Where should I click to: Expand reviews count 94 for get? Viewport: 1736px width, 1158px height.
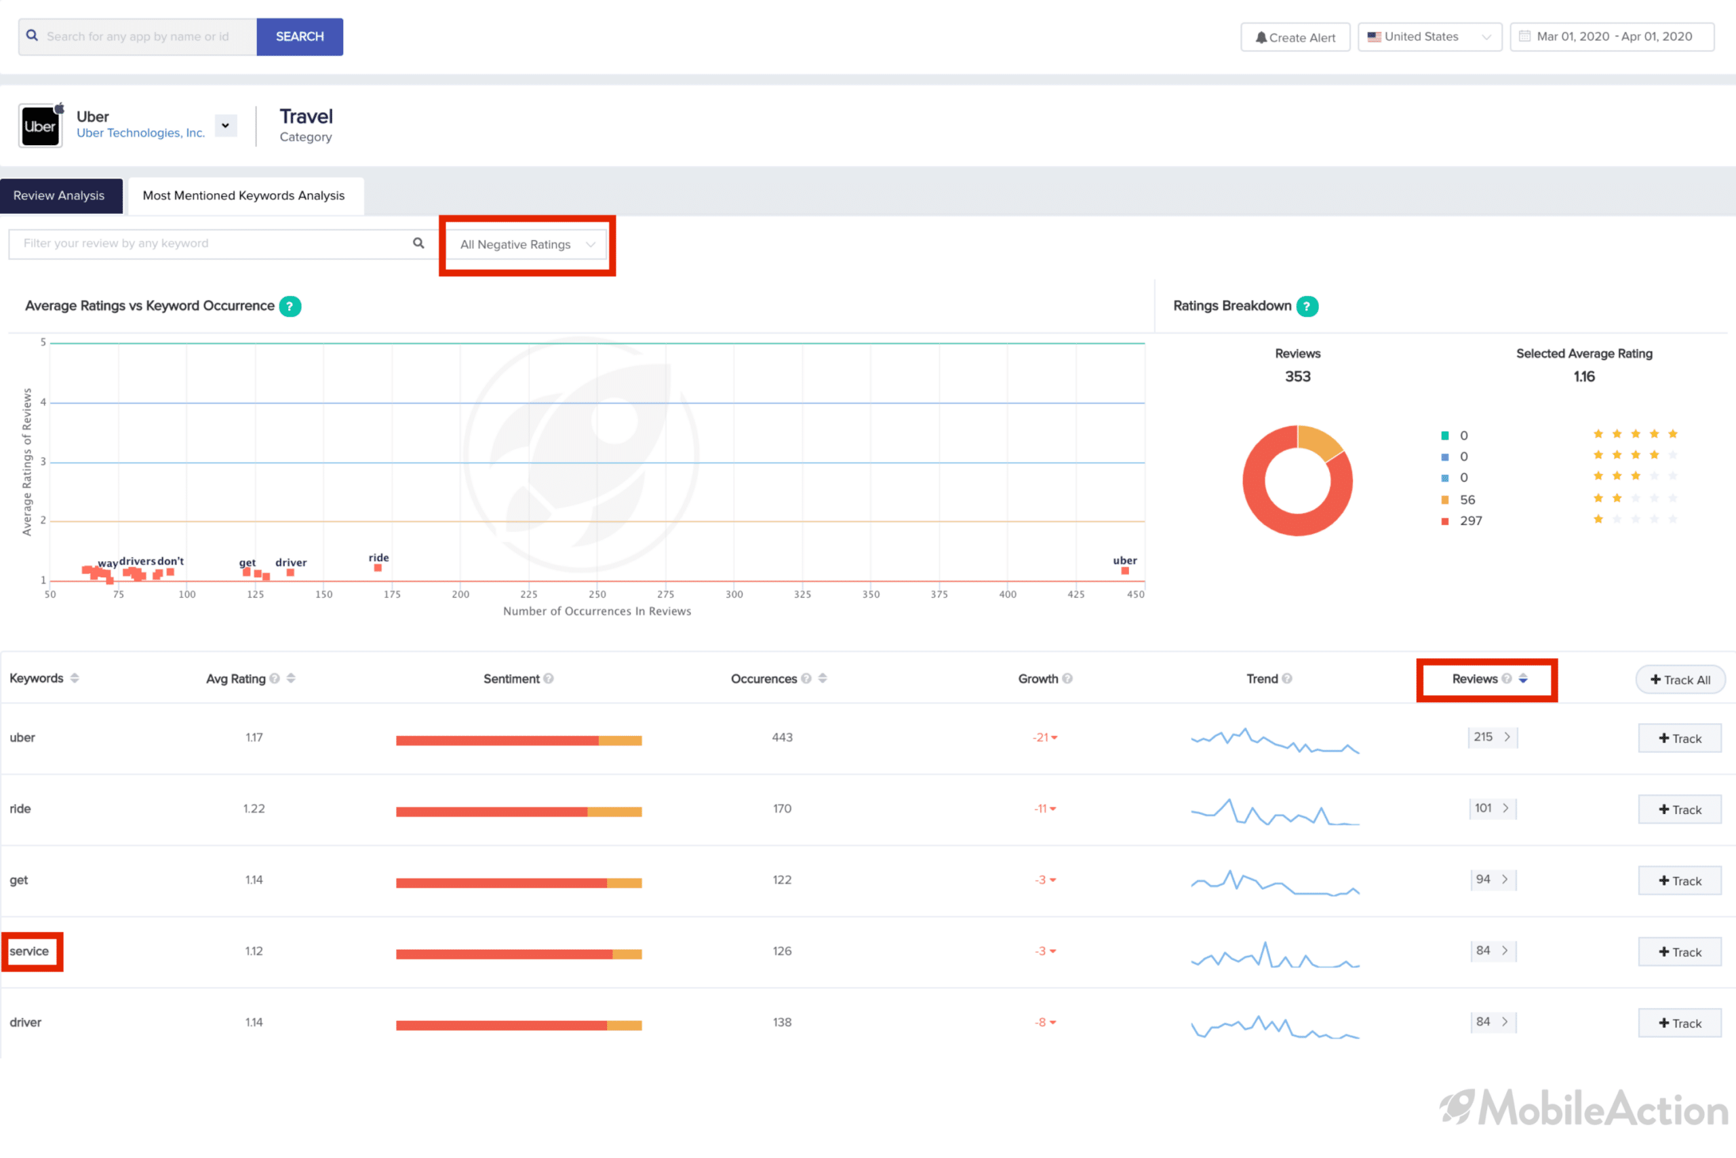pyautogui.click(x=1493, y=879)
